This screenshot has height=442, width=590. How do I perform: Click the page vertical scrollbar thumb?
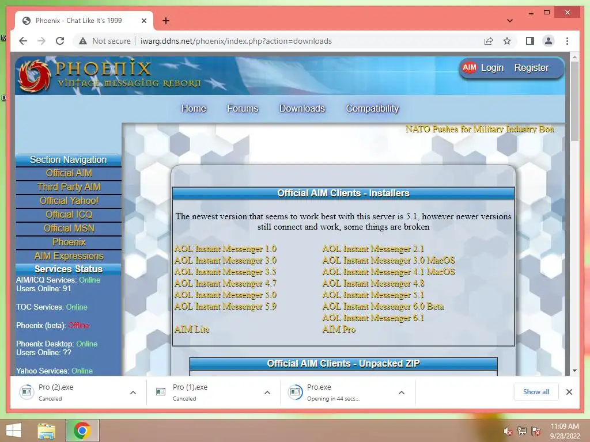click(574, 101)
